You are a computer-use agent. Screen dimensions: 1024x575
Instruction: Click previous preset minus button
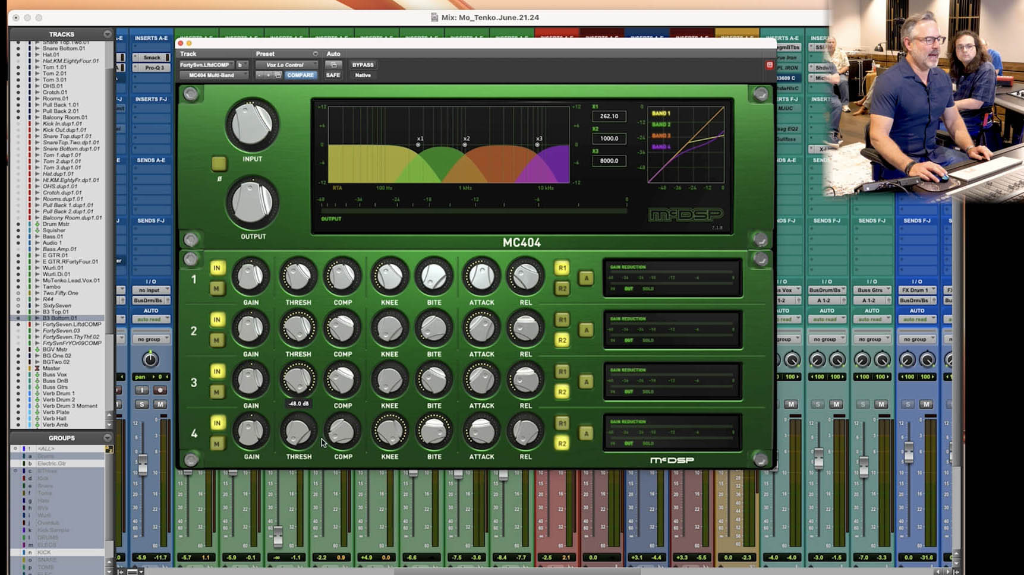tap(260, 75)
